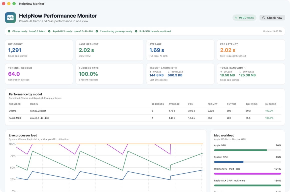Click Total Bandwidth upload arrow icon
Screen dimensions: 290x192
point(221,72)
